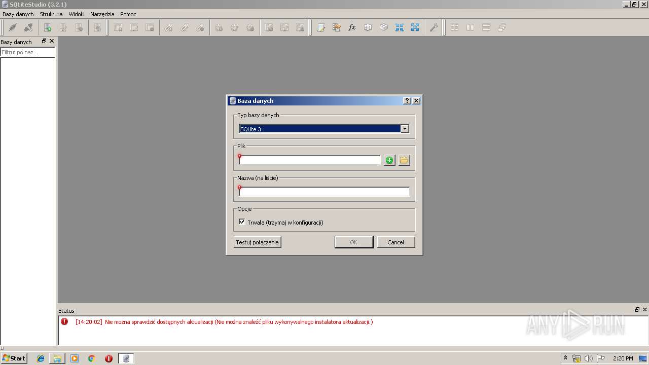Image resolution: width=649 pixels, height=365 pixels.
Task: Open the Widoki menu
Action: [77, 14]
